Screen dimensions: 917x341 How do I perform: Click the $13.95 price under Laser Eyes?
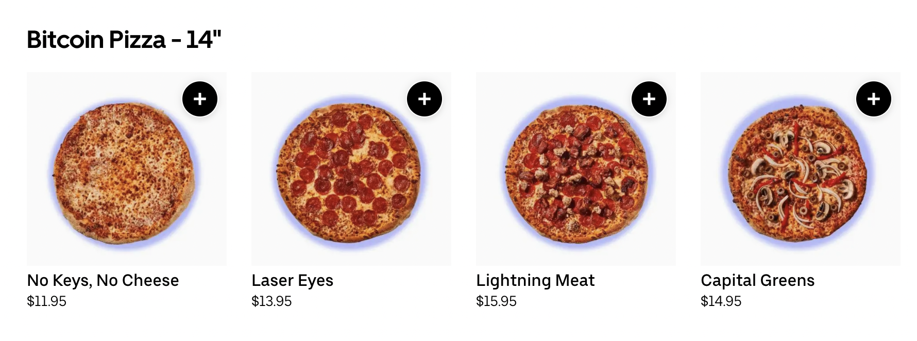tap(270, 302)
